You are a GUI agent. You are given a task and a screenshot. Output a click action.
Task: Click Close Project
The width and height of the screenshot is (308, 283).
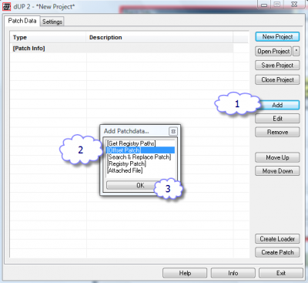[277, 79]
